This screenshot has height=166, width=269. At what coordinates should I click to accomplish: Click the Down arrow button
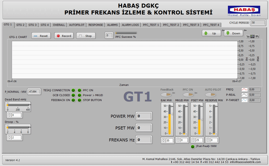233,33
